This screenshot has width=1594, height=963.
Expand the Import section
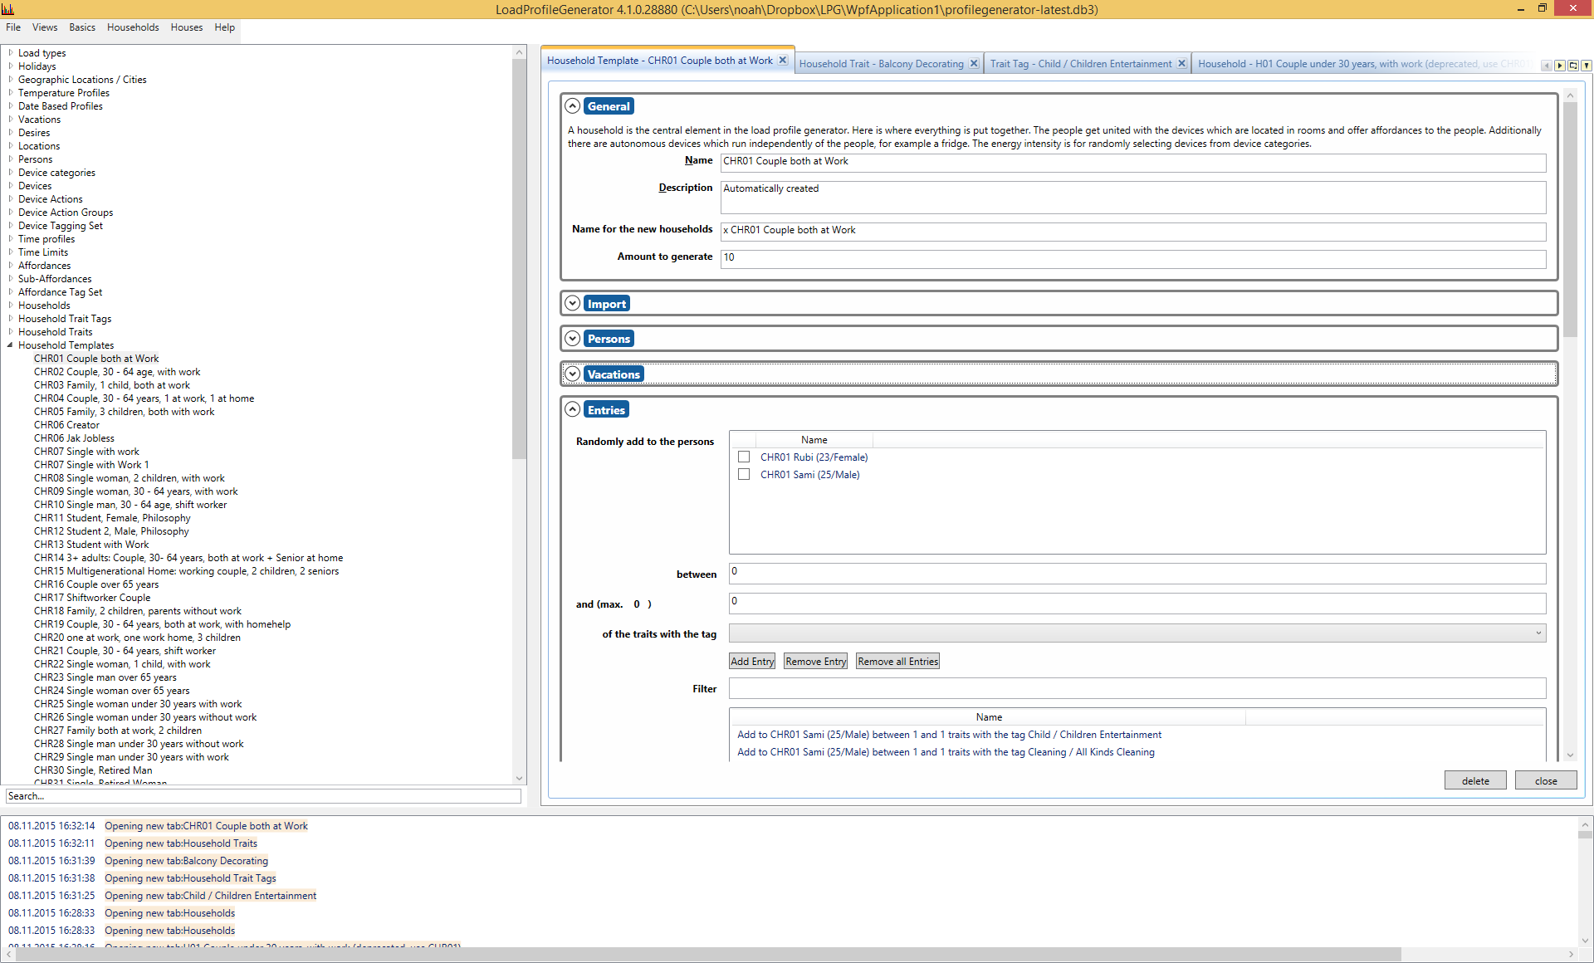(573, 304)
